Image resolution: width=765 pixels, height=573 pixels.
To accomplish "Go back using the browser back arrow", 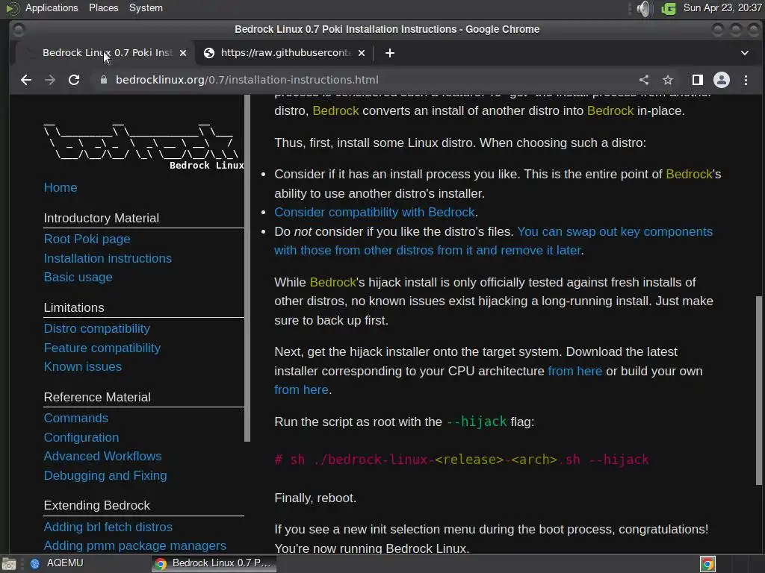I will (x=26, y=80).
